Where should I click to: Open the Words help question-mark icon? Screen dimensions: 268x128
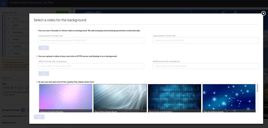[15, 12]
